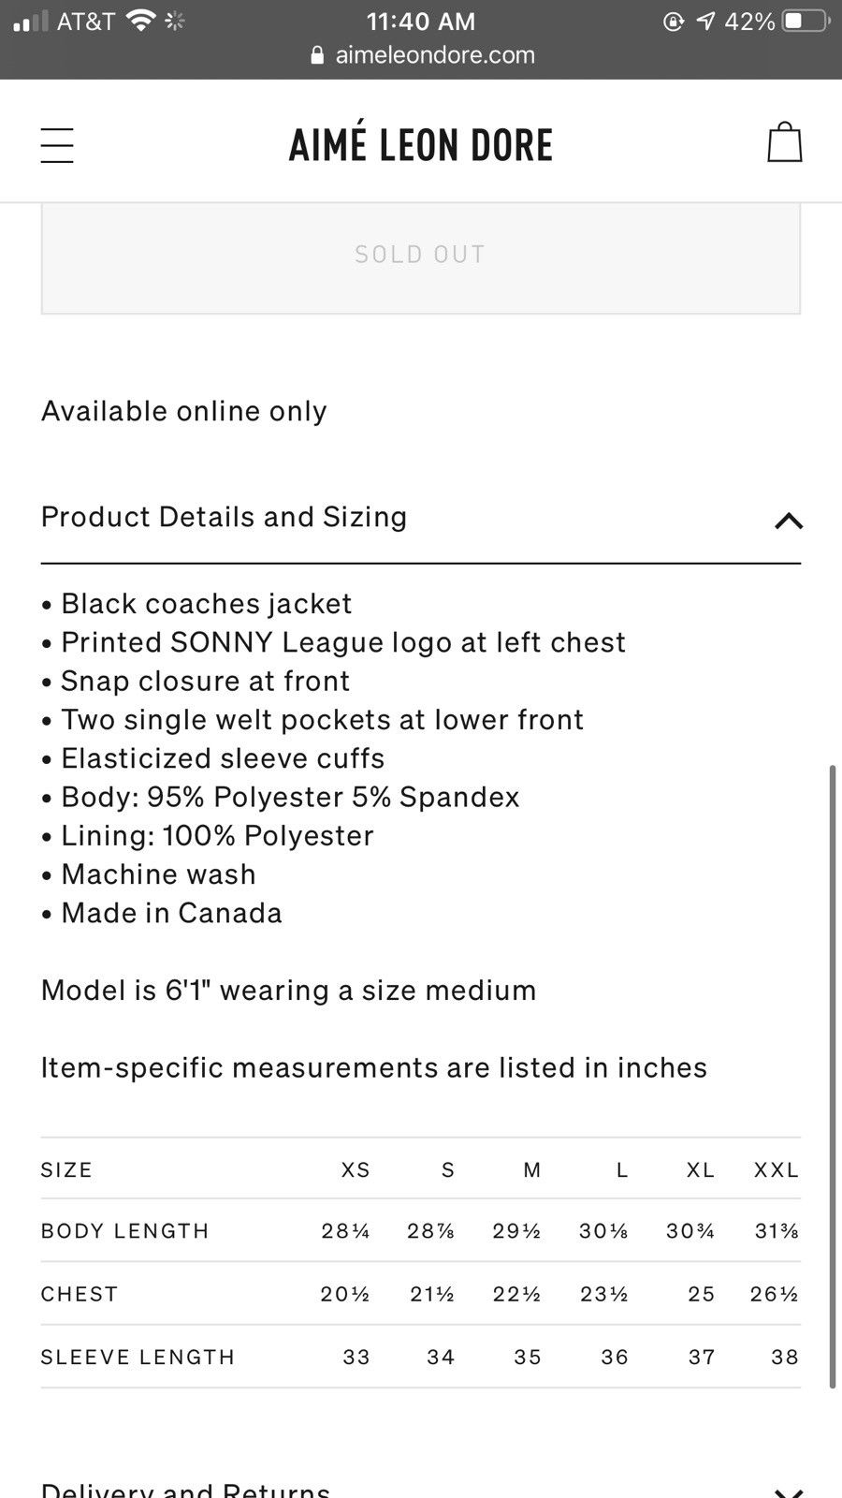Collapse Product Details and Sizing chevron
This screenshot has width=842, height=1498.
(x=789, y=521)
